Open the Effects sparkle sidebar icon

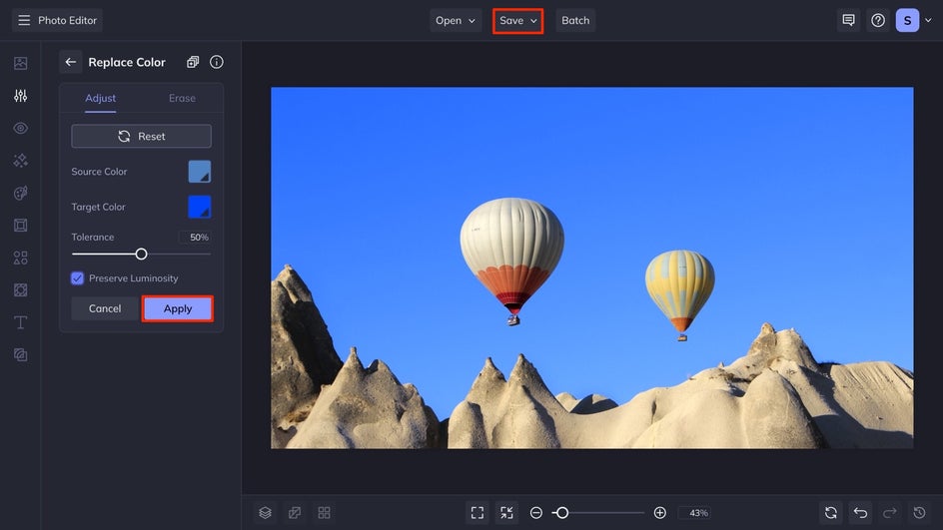pos(20,161)
